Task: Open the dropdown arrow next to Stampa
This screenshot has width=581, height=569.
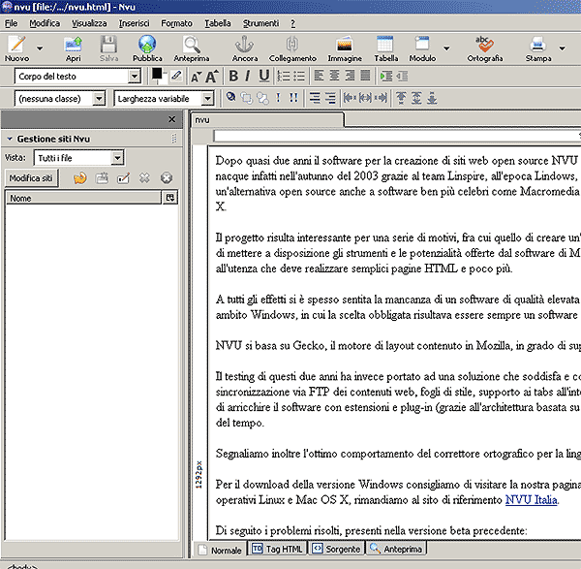Action: pyautogui.click(x=562, y=47)
